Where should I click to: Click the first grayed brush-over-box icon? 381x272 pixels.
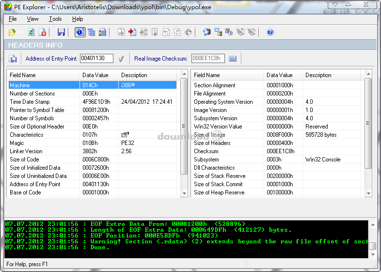[x=240, y=32]
